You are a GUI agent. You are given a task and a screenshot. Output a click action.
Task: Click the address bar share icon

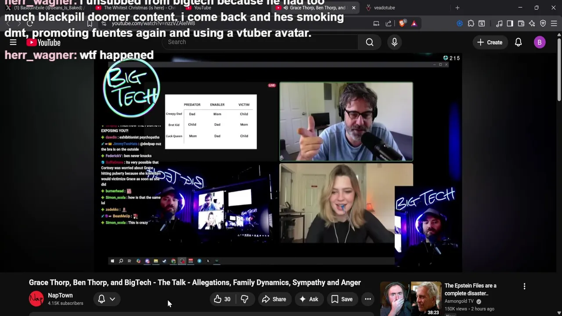tap(389, 23)
